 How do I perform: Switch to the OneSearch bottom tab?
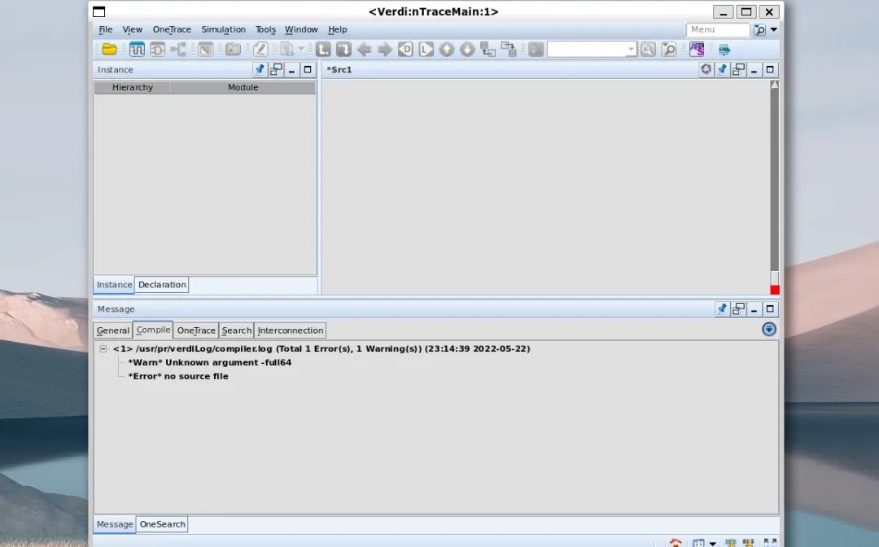click(x=162, y=524)
